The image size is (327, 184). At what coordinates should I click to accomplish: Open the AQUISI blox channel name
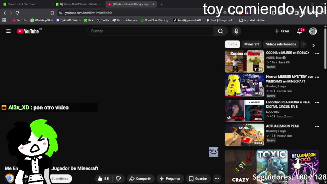[x=274, y=58]
